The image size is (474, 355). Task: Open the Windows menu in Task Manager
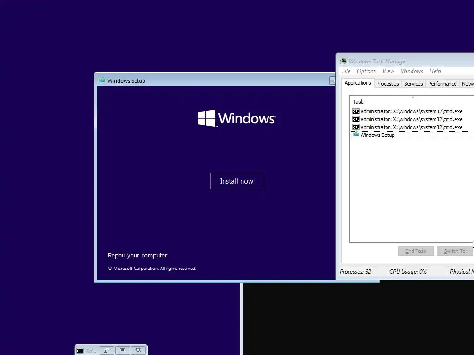click(412, 71)
